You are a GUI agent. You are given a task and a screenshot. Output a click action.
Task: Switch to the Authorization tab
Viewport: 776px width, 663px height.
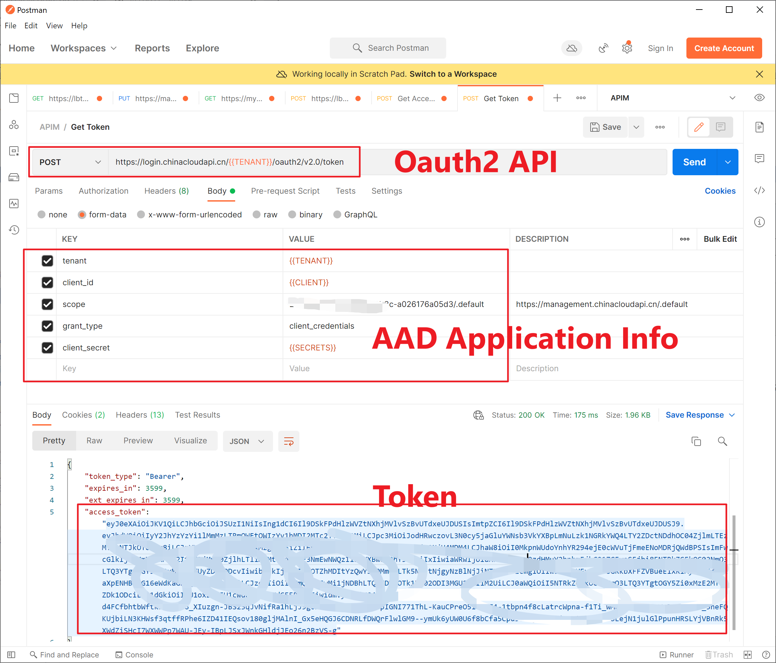(103, 191)
